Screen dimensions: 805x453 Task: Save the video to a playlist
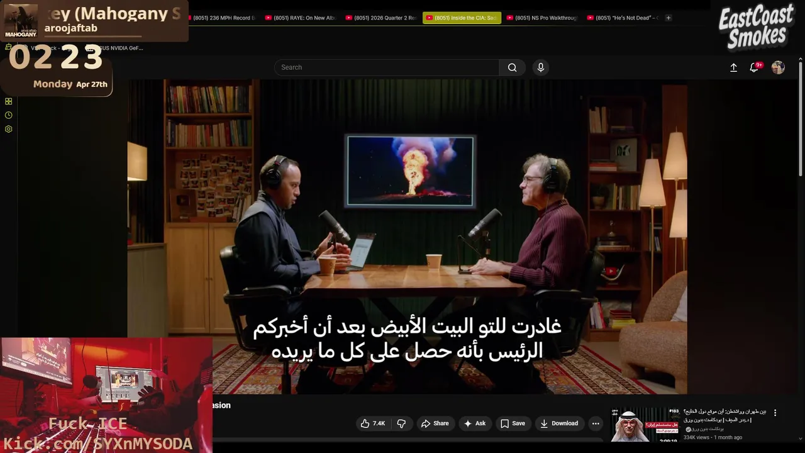pos(513,423)
